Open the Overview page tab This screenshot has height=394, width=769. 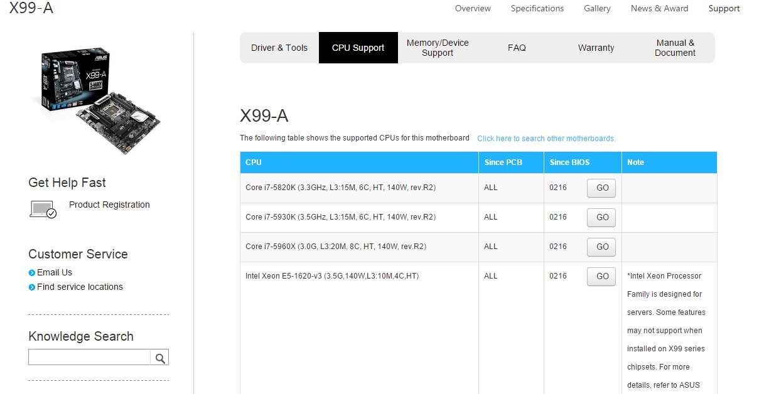(473, 9)
